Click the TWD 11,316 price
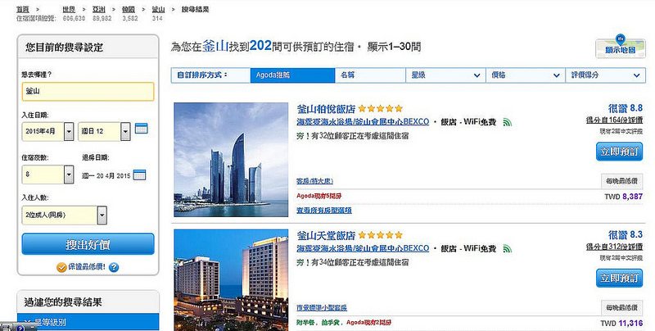The image size is (655, 331). (x=621, y=323)
